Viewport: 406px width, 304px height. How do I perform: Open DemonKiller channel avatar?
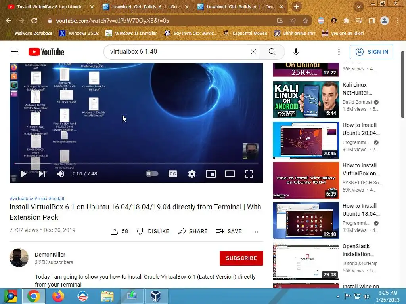(19, 257)
